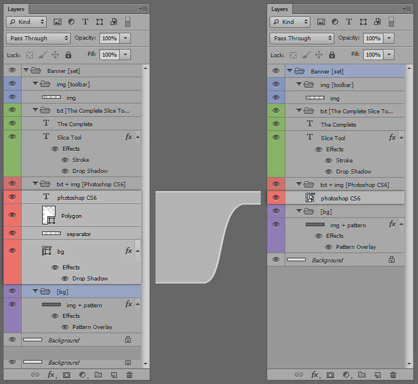418x384 pixels.
Task: Select photoshop CS6 smart object in right panel
Action: pos(339,198)
